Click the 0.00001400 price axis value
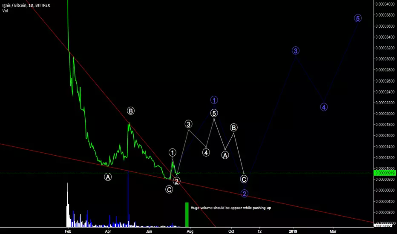Viewport: 397px width, 234px height. click(x=385, y=146)
